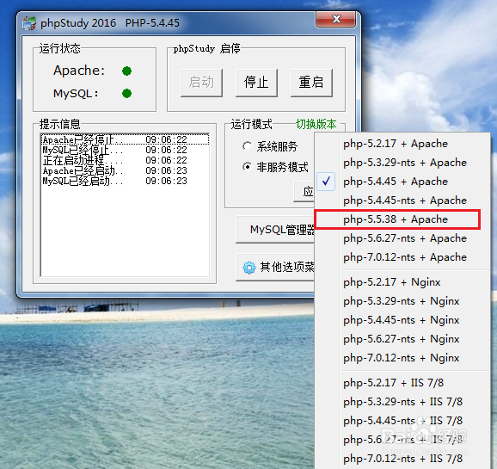Choose php-5.2.17 + IIS 7/8
The height and width of the screenshot is (469, 497).
tap(402, 383)
